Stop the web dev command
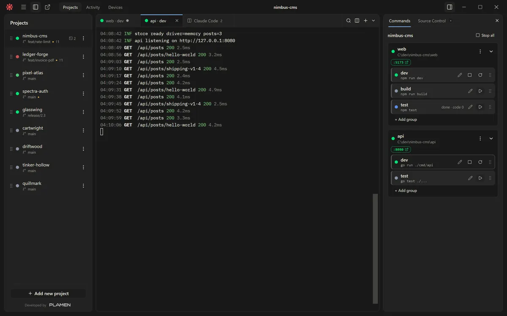The width and height of the screenshot is (507, 316). pyautogui.click(x=470, y=75)
